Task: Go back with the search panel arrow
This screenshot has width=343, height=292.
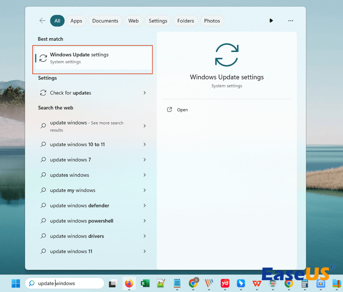Action: coord(42,21)
